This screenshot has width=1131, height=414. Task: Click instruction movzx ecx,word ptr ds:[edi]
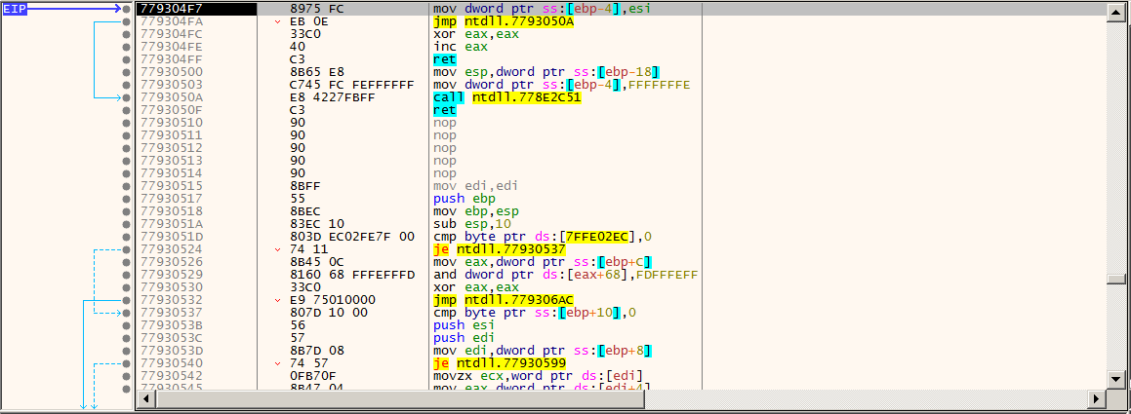[x=538, y=376]
